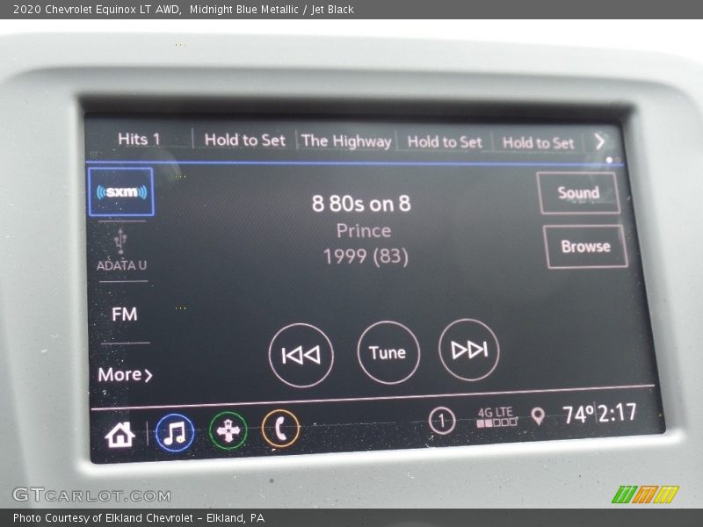703x527 pixels.
Task: Tap Hold to Set slot after The Highway
Action: [445, 142]
